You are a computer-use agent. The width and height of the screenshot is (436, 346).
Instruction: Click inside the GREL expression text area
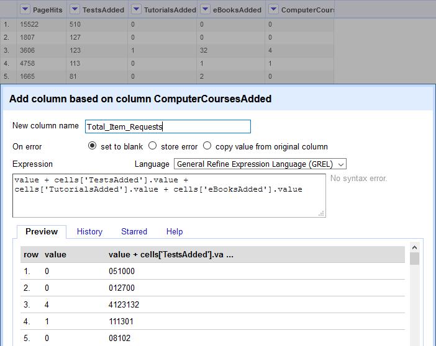[x=169, y=195]
